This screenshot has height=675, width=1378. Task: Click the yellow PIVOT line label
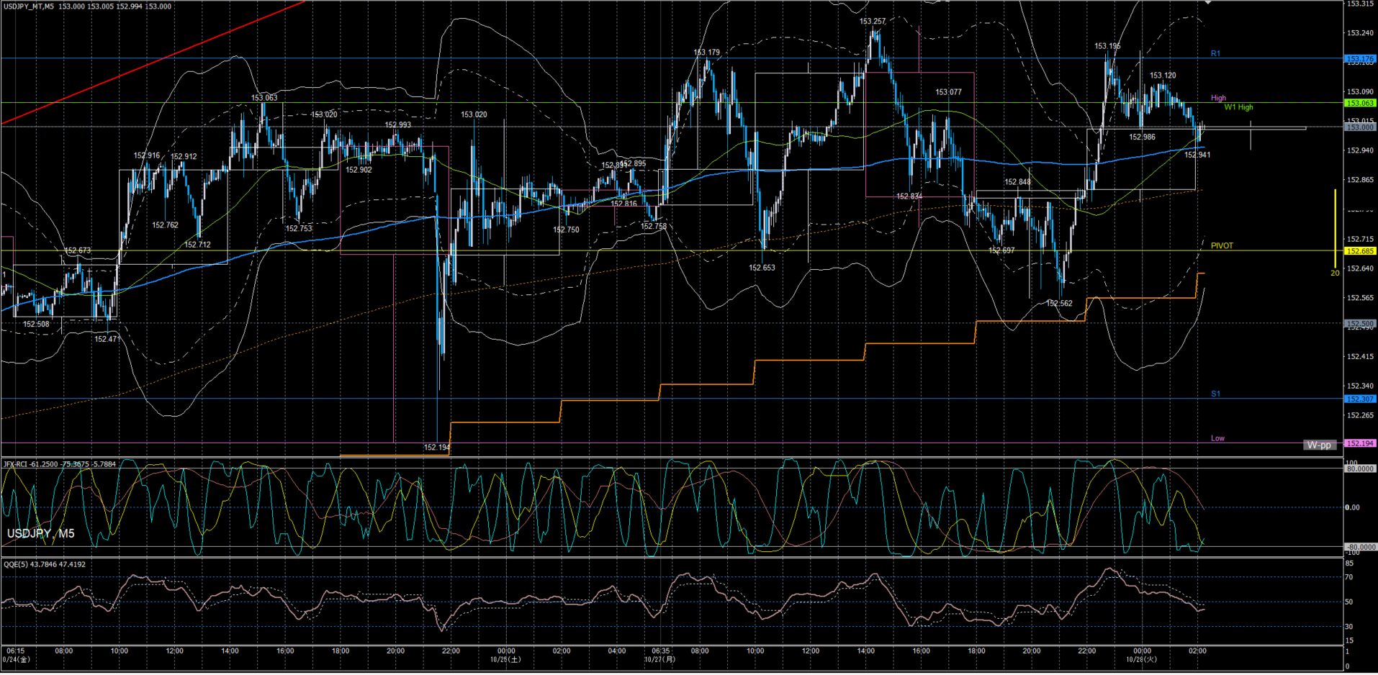coord(1222,246)
